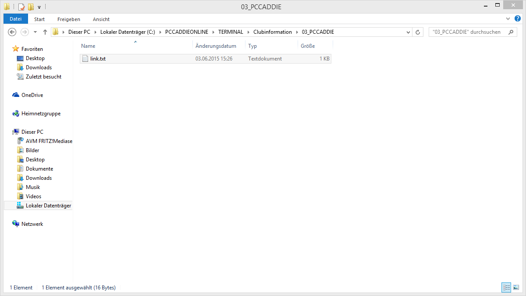Open the recent locations dropdown arrow

tap(36, 32)
